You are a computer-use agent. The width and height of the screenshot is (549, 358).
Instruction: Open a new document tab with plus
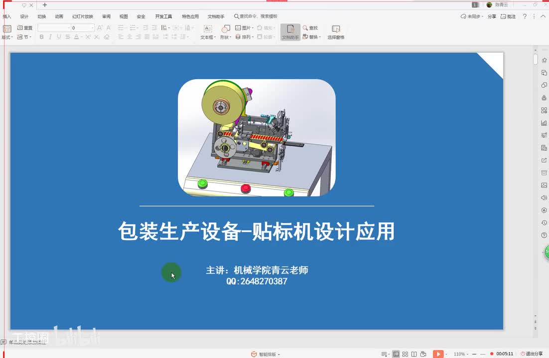(44, 5)
